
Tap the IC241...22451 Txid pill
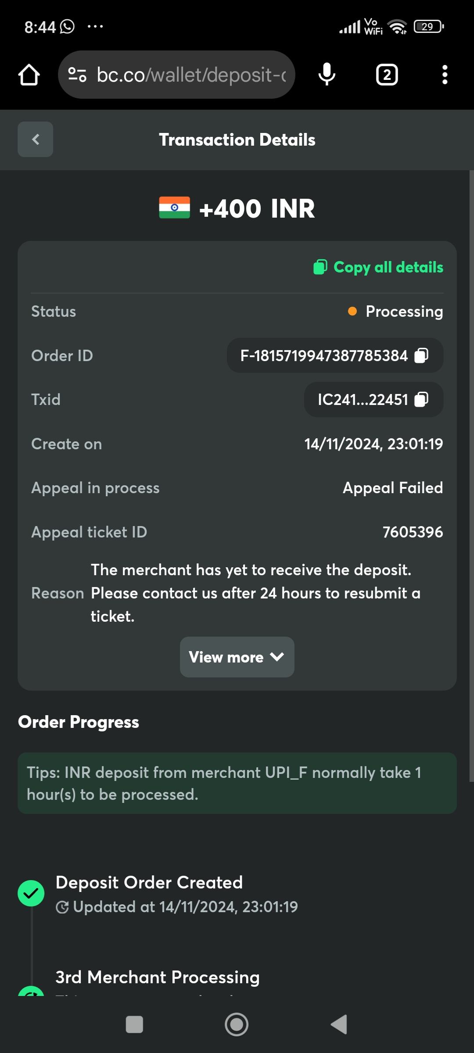(x=363, y=400)
